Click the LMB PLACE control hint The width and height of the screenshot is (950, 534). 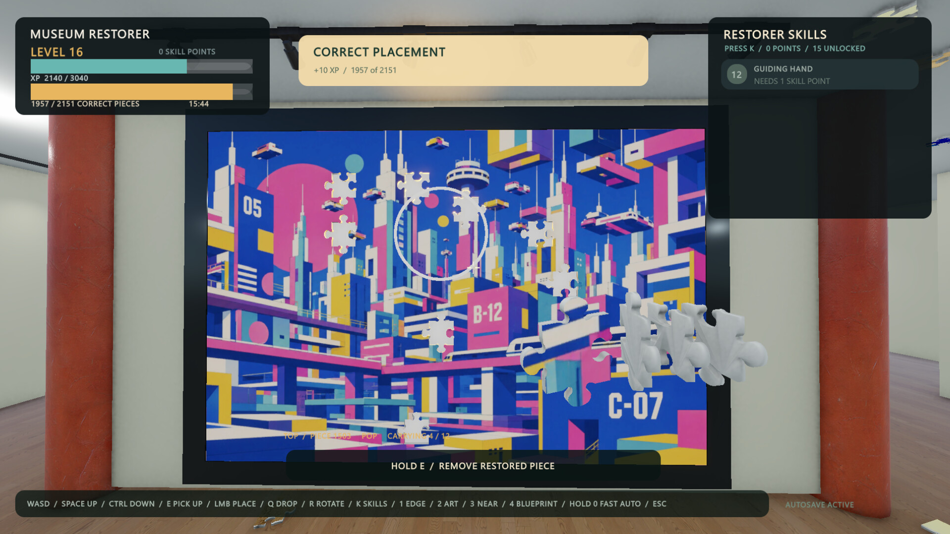click(x=235, y=504)
